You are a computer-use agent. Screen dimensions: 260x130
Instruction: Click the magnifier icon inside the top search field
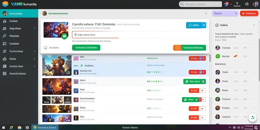click(x=182, y=4)
